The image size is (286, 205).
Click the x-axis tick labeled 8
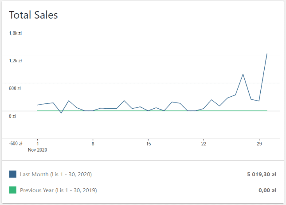(x=93, y=144)
